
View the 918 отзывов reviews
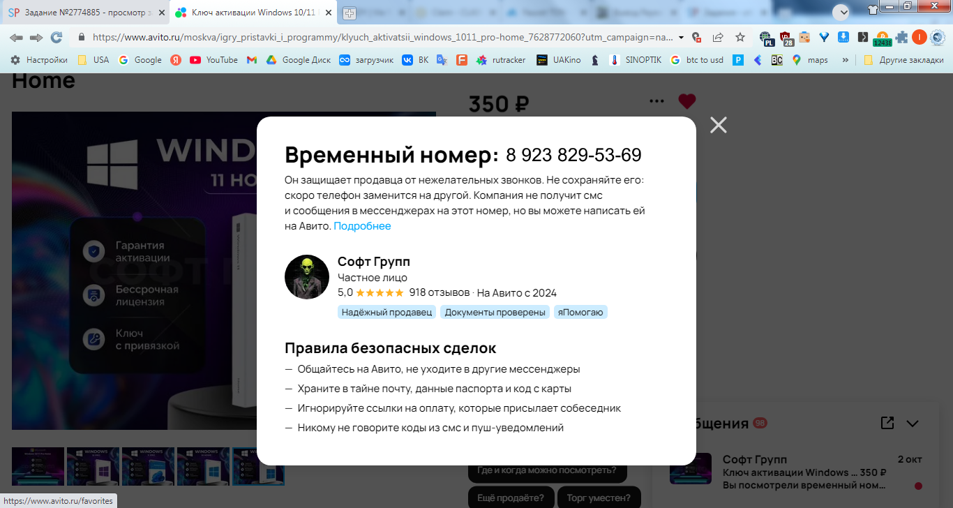440,293
